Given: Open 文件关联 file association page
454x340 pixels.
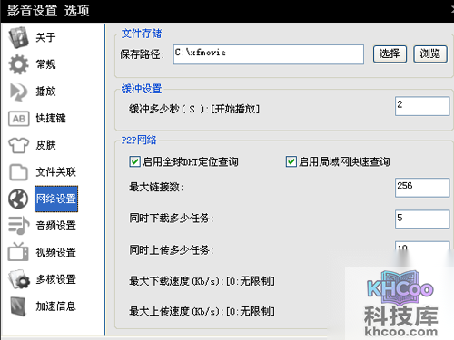Looking at the screenshot, I should [55, 172].
